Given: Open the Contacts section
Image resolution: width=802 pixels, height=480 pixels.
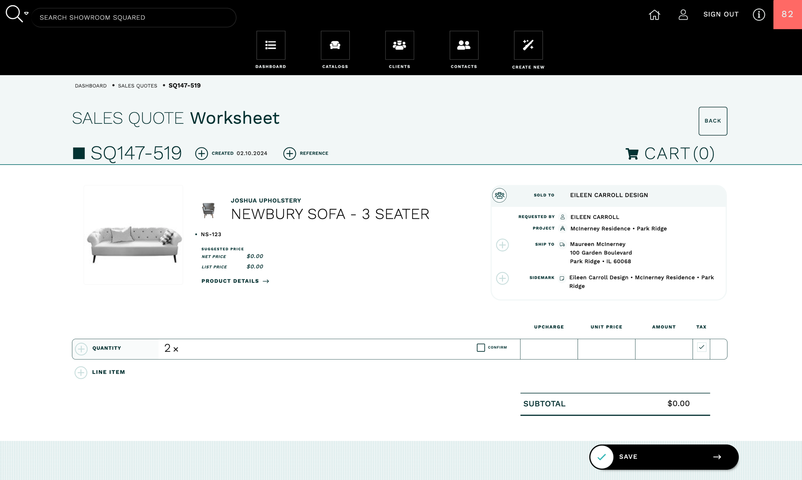Looking at the screenshot, I should [x=464, y=45].
